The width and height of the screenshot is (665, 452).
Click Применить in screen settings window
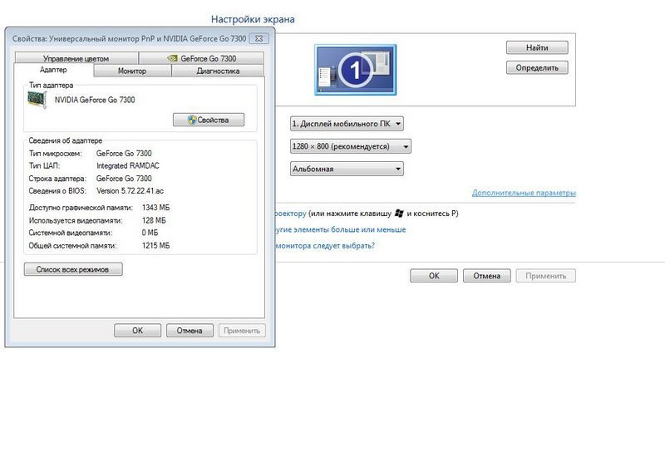546,276
